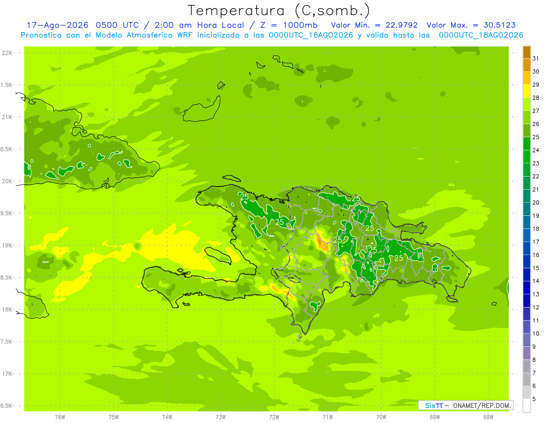Pick the blue legend swatch between 15 and 16
This screenshot has width=548, height=423.
[527, 261]
